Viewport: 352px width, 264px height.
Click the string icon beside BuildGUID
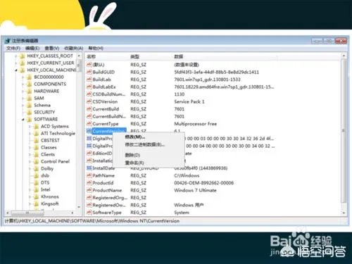pyautogui.click(x=89, y=72)
